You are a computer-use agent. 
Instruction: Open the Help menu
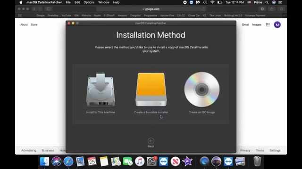coord(116,2)
